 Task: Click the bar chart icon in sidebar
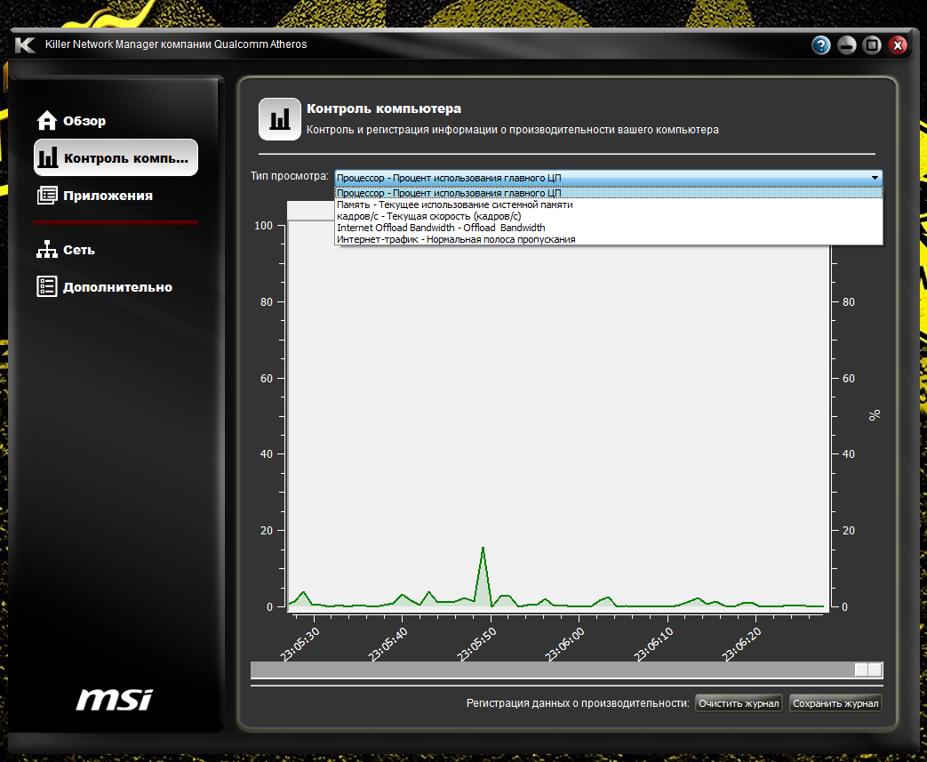pos(48,158)
